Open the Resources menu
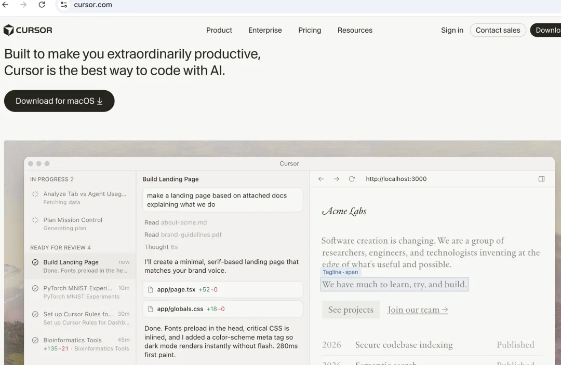This screenshot has height=365, width=561. (x=355, y=31)
